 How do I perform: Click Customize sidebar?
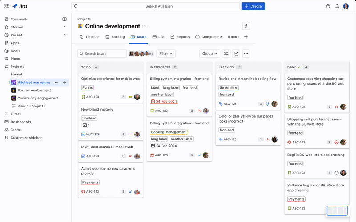[26, 138]
